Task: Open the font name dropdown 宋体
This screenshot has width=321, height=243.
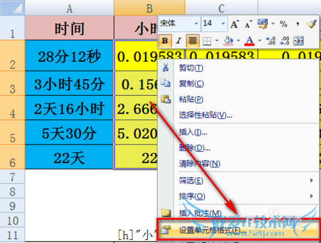Action: (196, 23)
